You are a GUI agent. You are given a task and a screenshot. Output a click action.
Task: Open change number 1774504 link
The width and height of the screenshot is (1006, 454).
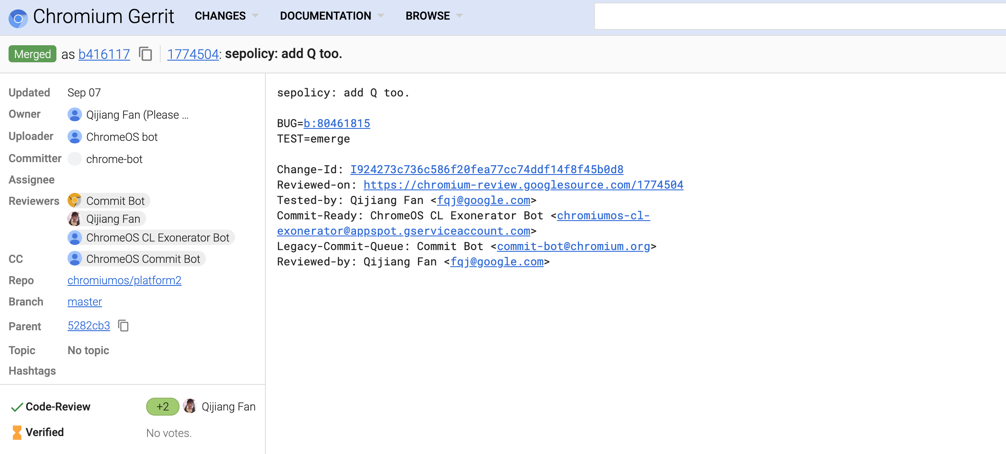[193, 54]
